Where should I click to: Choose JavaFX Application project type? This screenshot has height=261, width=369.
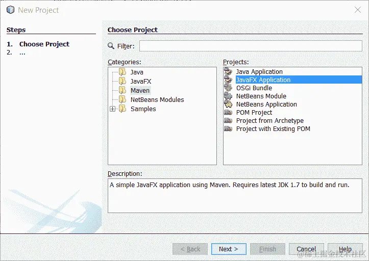(x=299, y=80)
